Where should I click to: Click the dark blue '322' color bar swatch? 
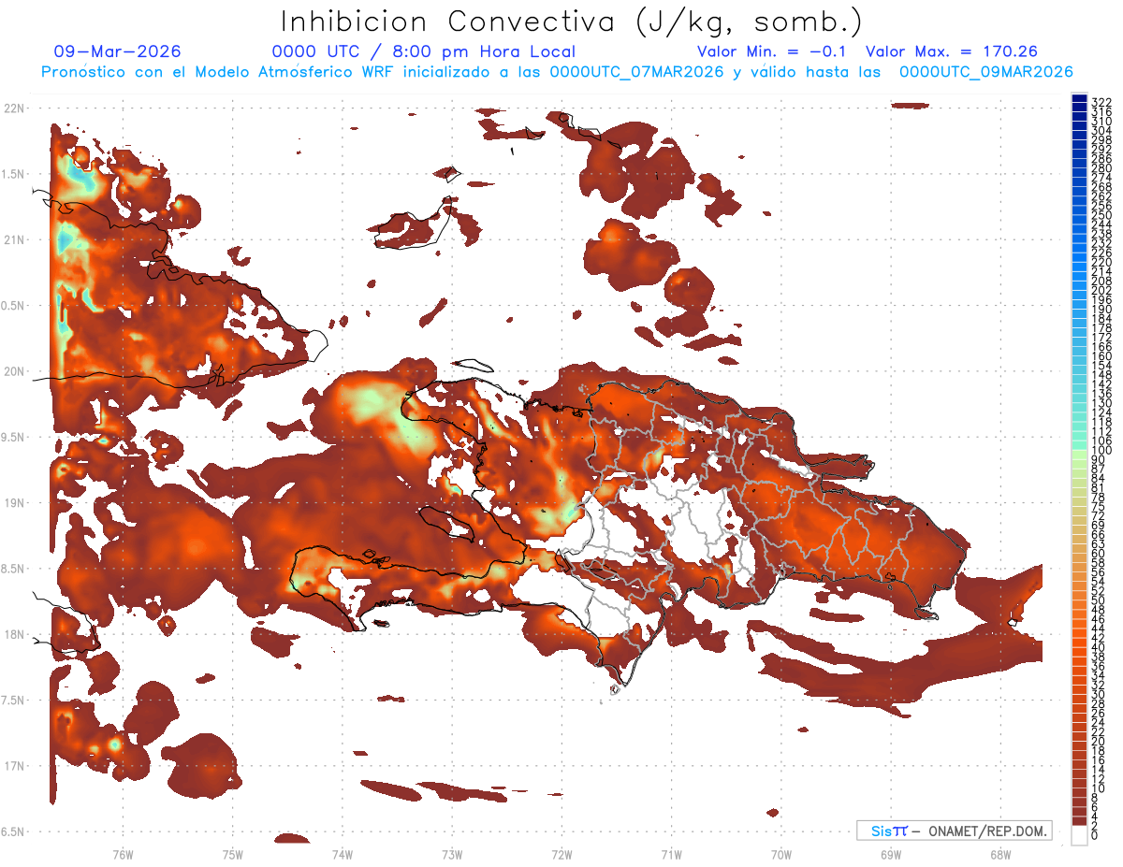(1079, 99)
